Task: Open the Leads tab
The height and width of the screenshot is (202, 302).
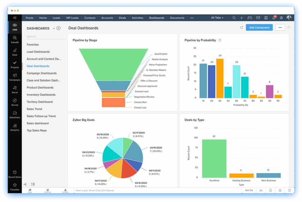Action: 56,18
